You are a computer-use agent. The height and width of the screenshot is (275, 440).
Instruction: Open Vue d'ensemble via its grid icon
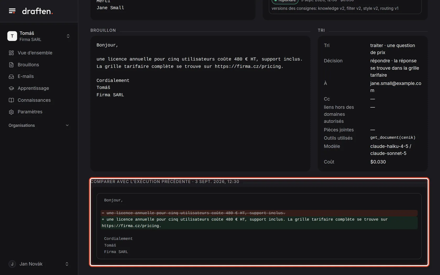[11, 53]
